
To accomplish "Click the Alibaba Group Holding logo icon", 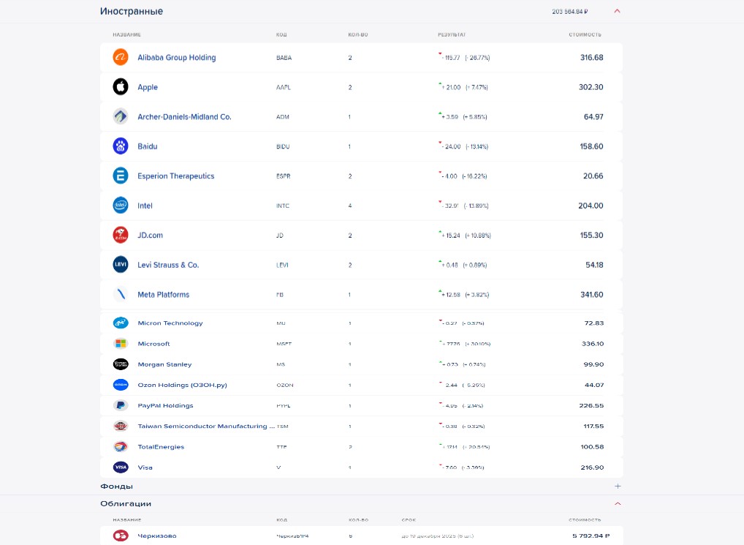I will 121,58.
